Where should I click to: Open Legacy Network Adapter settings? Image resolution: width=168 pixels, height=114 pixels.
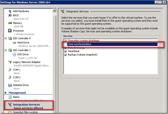click(27, 62)
